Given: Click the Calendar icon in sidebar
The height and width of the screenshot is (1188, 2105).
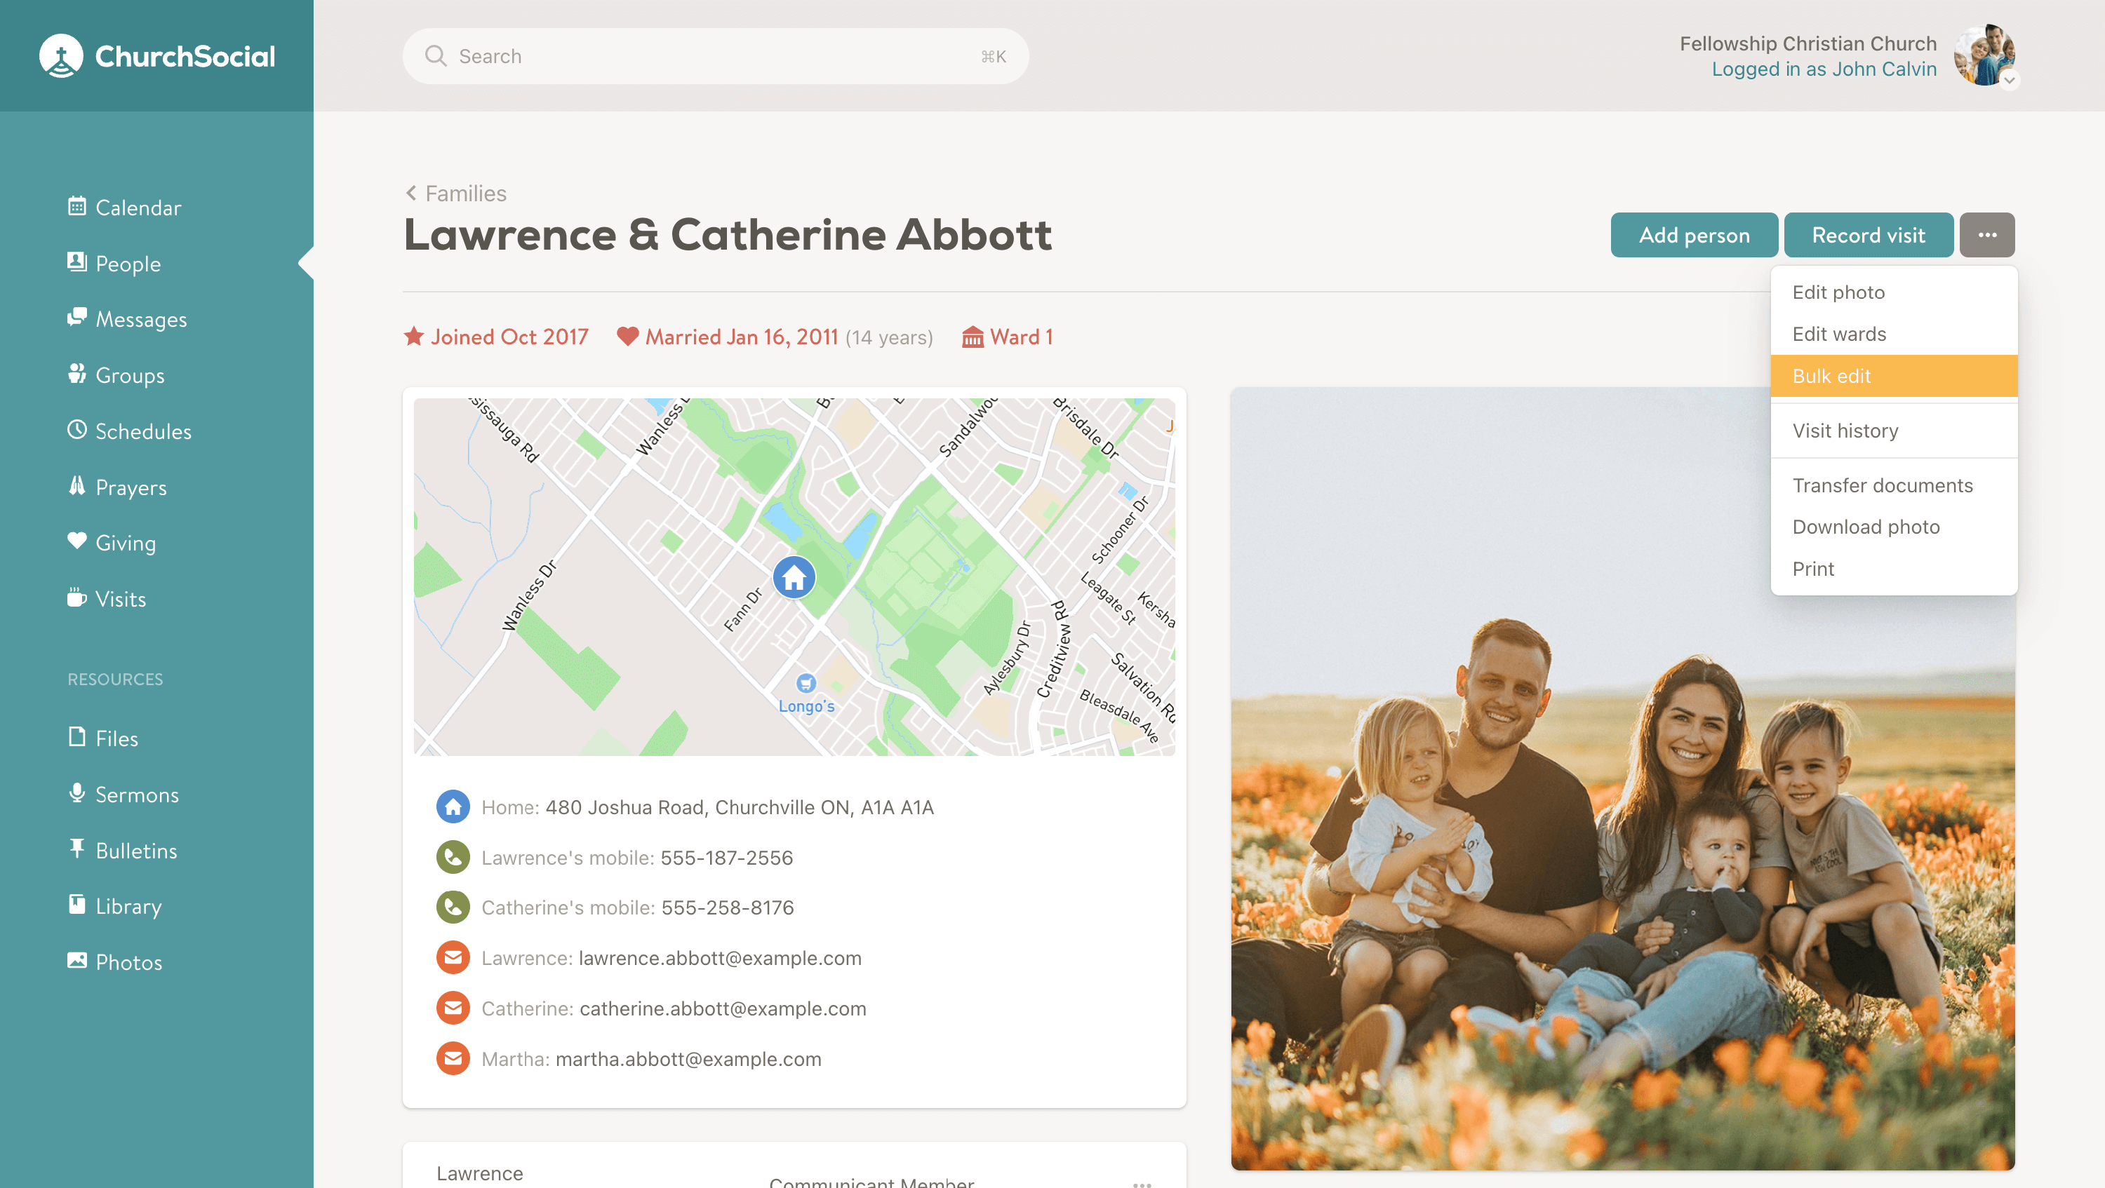Looking at the screenshot, I should pos(76,205).
